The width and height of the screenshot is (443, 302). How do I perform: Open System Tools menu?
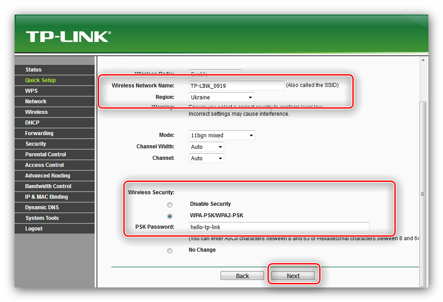tap(54, 218)
